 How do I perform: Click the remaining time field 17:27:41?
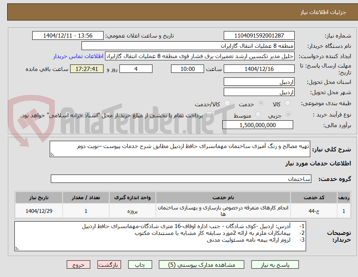(87, 69)
